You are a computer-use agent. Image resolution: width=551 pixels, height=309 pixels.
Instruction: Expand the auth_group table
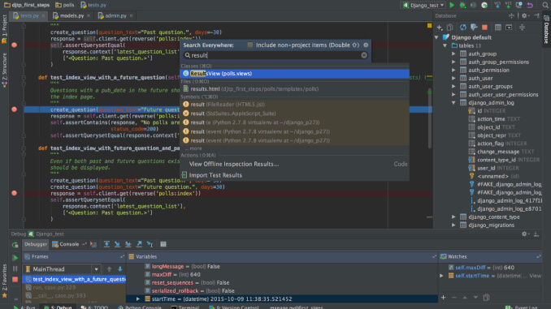(x=453, y=54)
